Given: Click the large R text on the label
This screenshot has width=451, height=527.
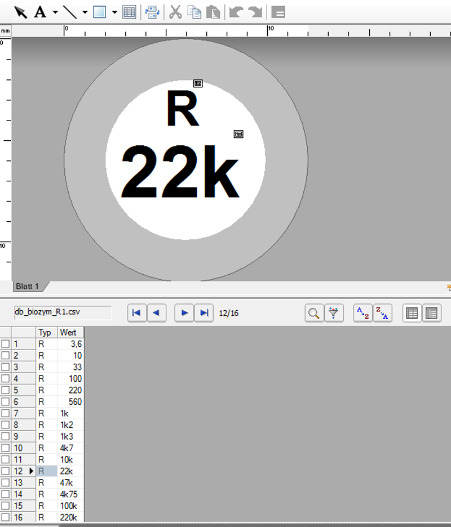Looking at the screenshot, I should point(183,108).
